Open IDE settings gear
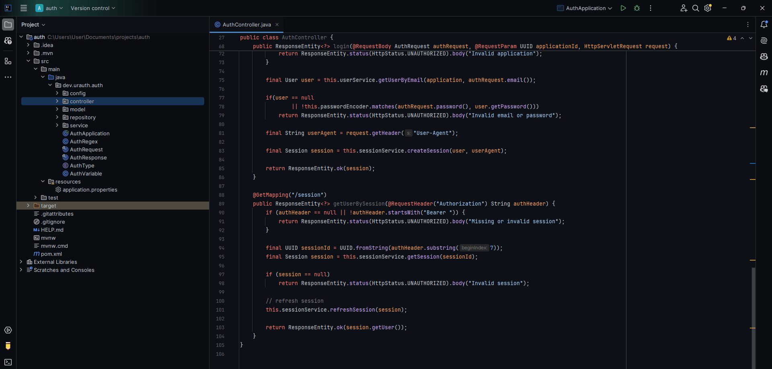772x369 pixels. [708, 8]
